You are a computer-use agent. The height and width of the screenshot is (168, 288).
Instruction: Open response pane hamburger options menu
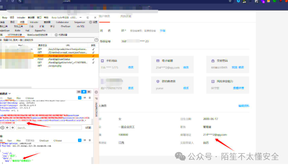[x=90, y=140]
